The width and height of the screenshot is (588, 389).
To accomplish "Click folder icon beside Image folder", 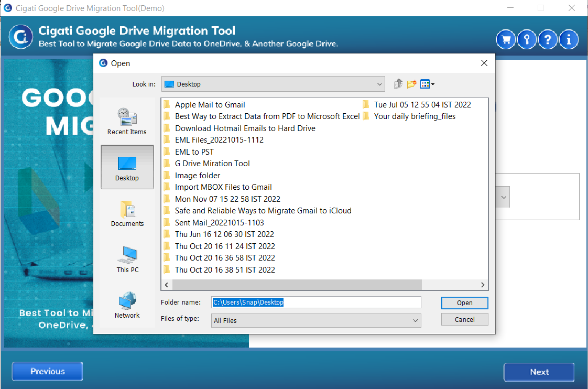I will (x=167, y=176).
